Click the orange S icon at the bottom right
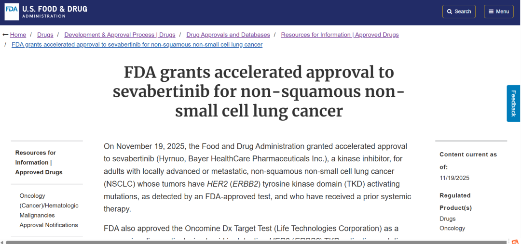This screenshot has height=244, width=521. pyautogui.click(x=516, y=241)
